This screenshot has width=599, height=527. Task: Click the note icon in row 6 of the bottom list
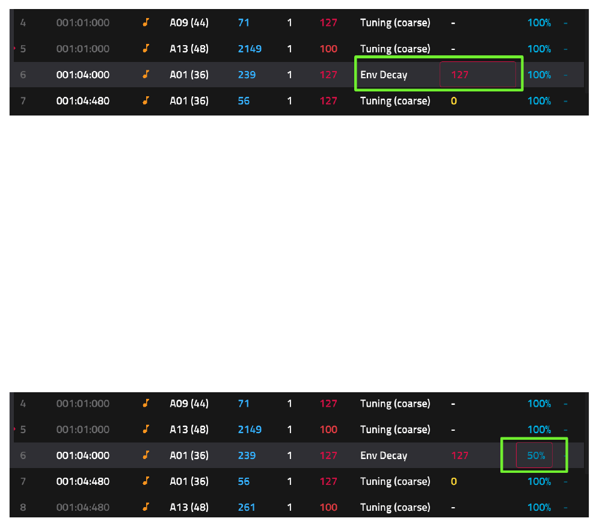tap(146, 455)
